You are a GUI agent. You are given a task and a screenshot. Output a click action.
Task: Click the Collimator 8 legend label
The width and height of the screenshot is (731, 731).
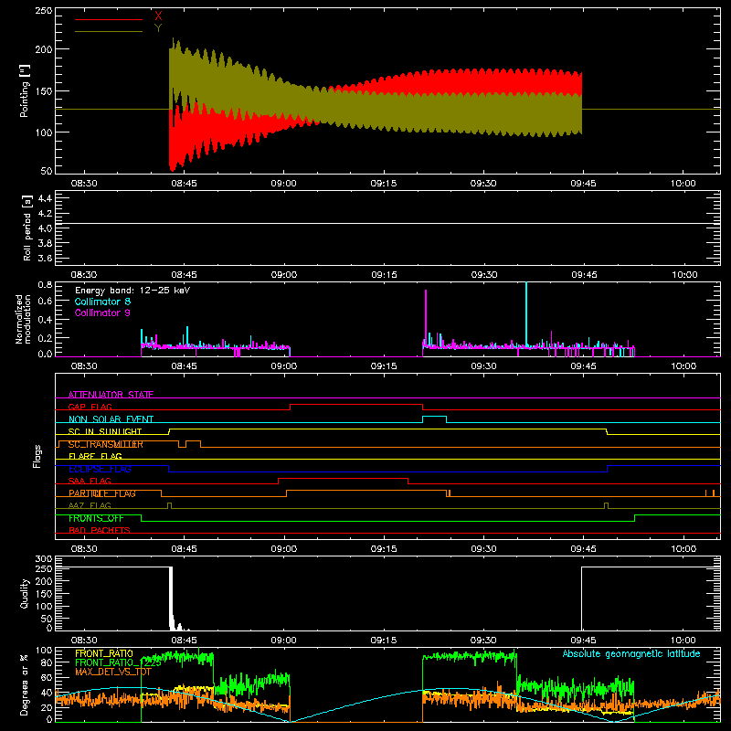[102, 302]
